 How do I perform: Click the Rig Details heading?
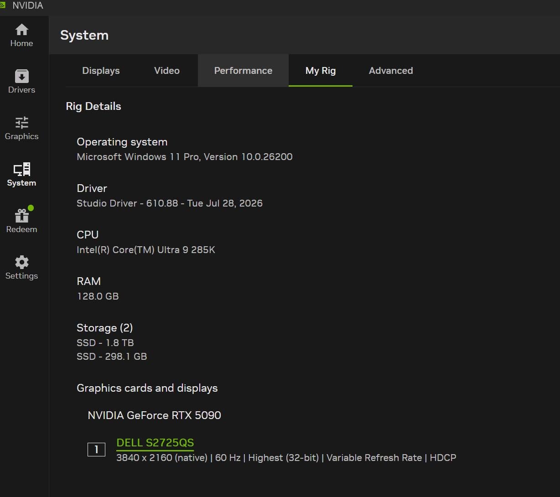(x=93, y=106)
